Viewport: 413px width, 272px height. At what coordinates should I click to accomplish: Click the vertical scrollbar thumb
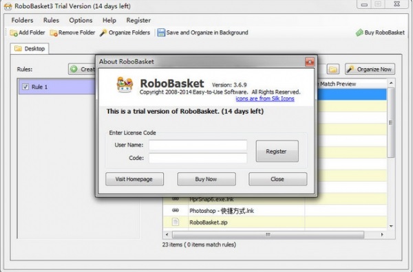[391, 122]
